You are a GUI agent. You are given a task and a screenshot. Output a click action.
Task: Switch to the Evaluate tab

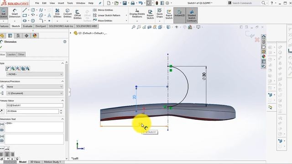[x=27, y=26]
